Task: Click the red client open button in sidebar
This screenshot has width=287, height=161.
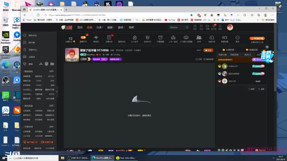Action: pos(30,142)
